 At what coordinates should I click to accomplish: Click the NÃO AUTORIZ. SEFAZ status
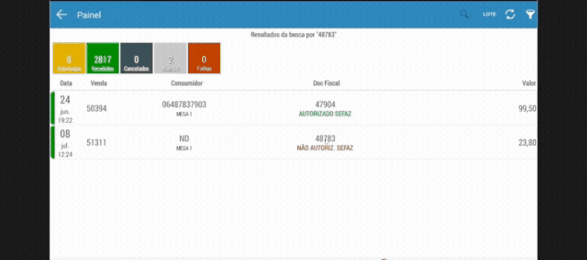tap(325, 148)
